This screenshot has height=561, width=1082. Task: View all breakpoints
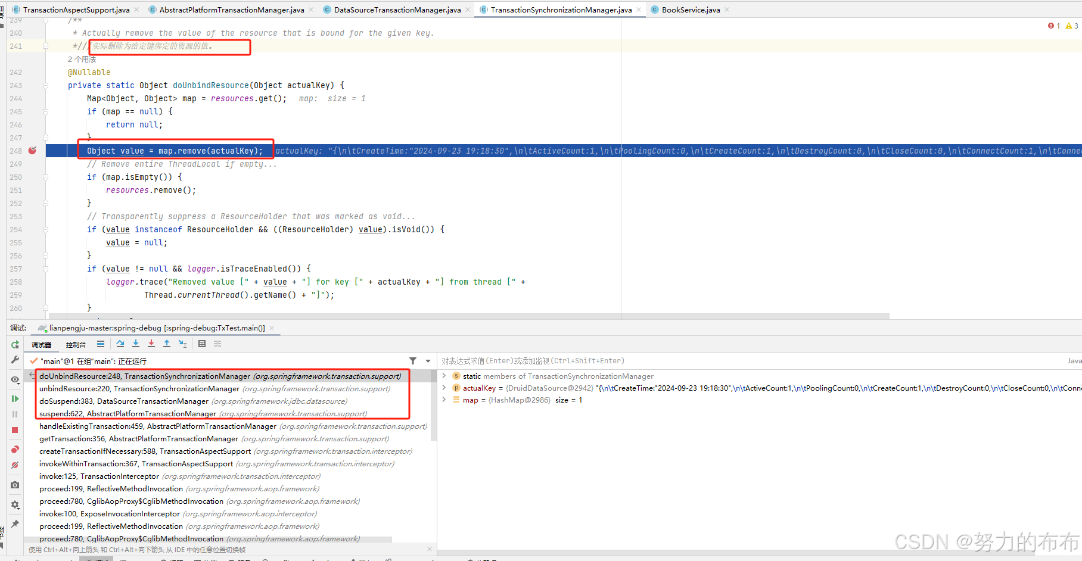(x=15, y=450)
